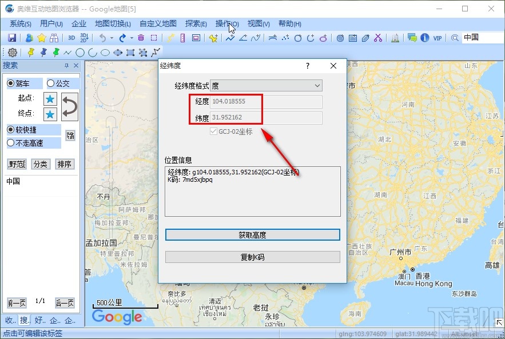The image size is (505, 339).
Task: Click the 获取高度 button
Action: [x=252, y=234]
